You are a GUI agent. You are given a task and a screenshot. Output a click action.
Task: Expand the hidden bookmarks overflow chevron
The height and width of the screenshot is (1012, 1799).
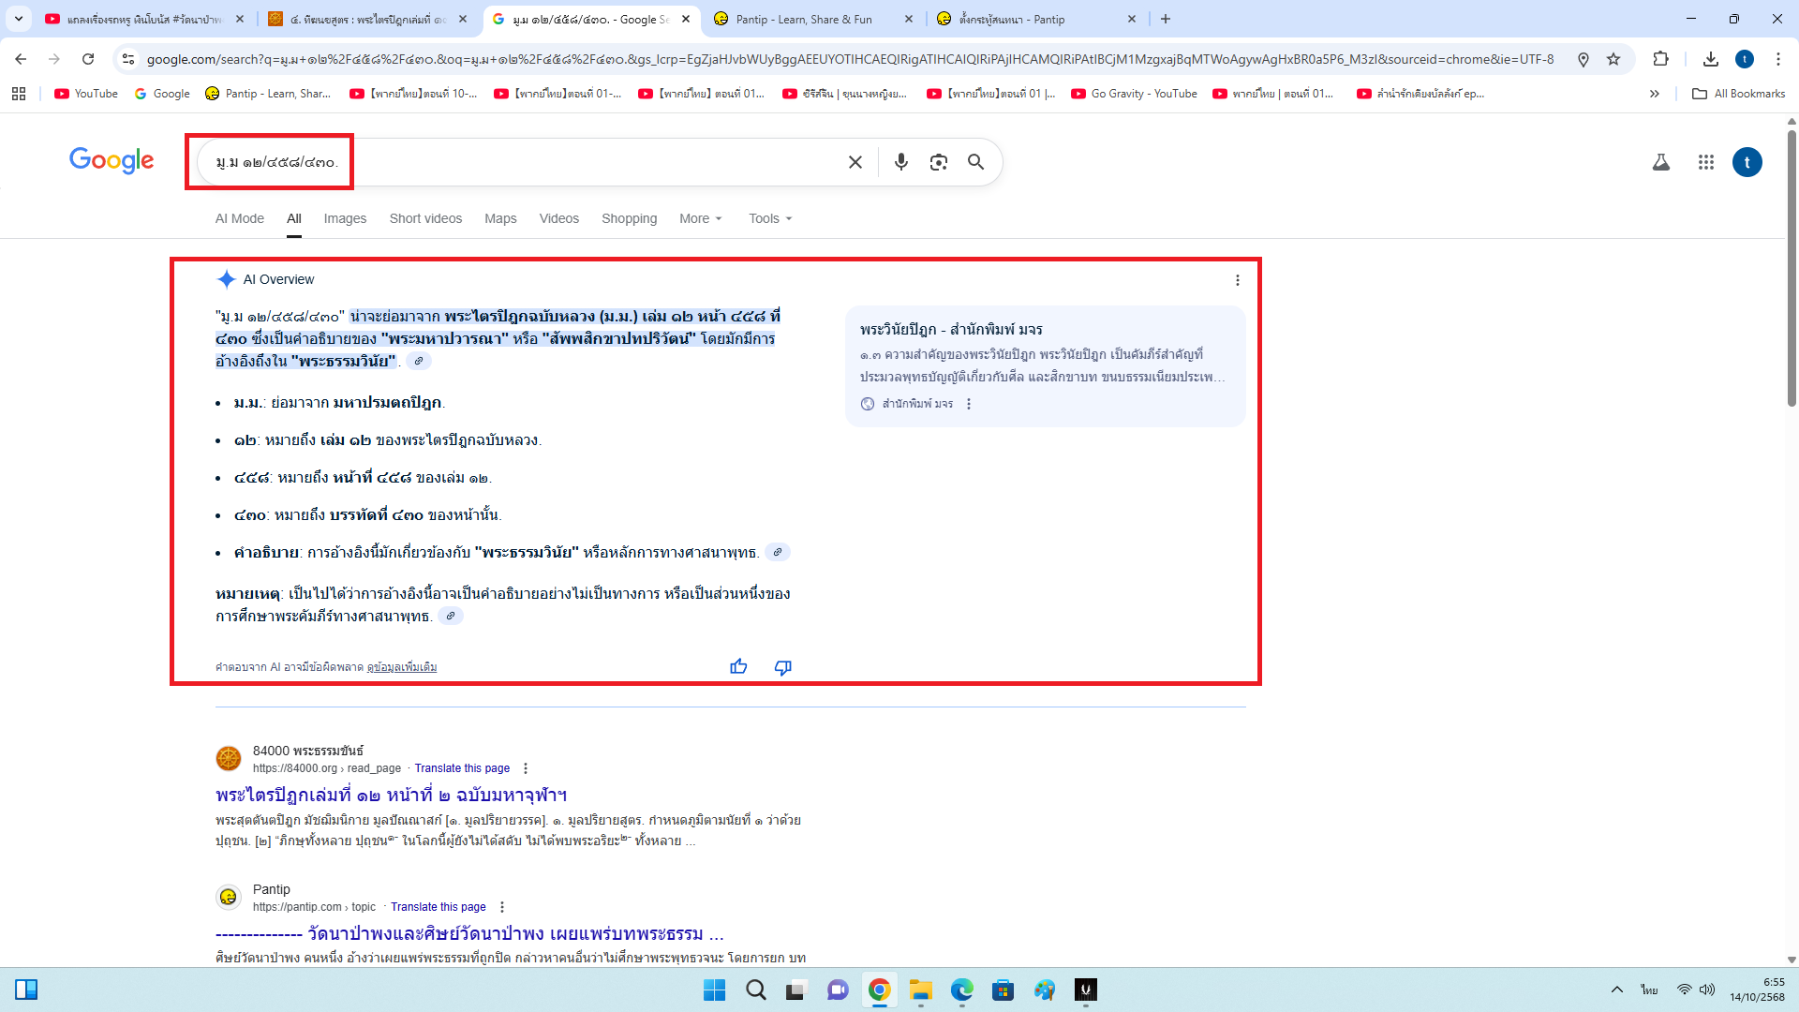[1654, 94]
